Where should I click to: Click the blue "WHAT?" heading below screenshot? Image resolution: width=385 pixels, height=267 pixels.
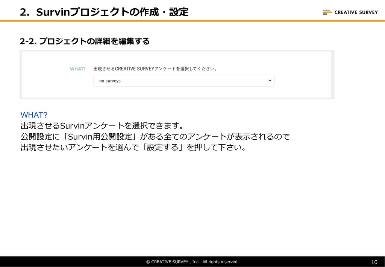[x=34, y=115]
